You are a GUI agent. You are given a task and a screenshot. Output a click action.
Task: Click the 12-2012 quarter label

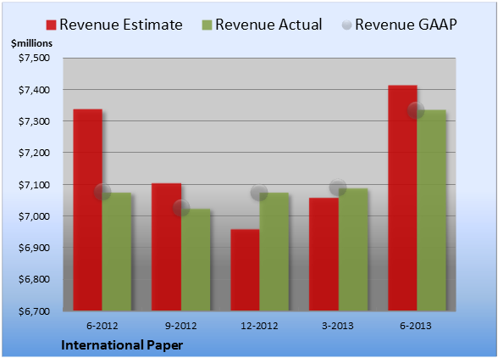(259, 326)
